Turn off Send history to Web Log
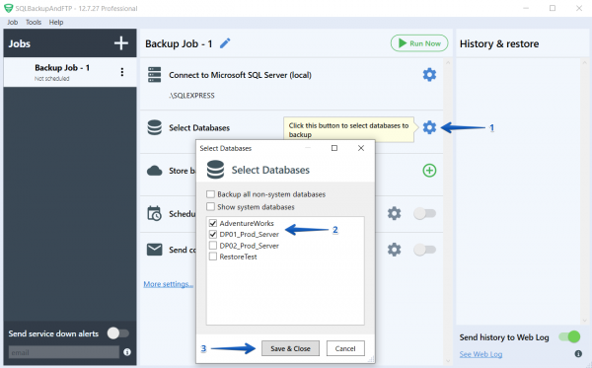This screenshot has width=592, height=368. (569, 336)
